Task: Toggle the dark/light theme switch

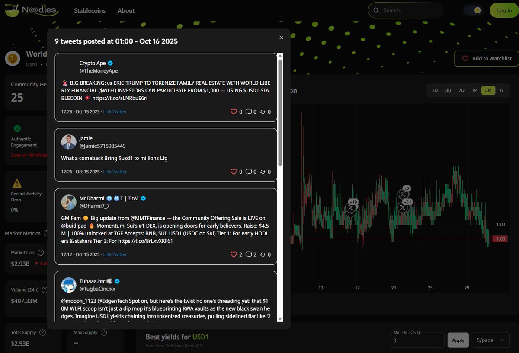Action: 473,10
